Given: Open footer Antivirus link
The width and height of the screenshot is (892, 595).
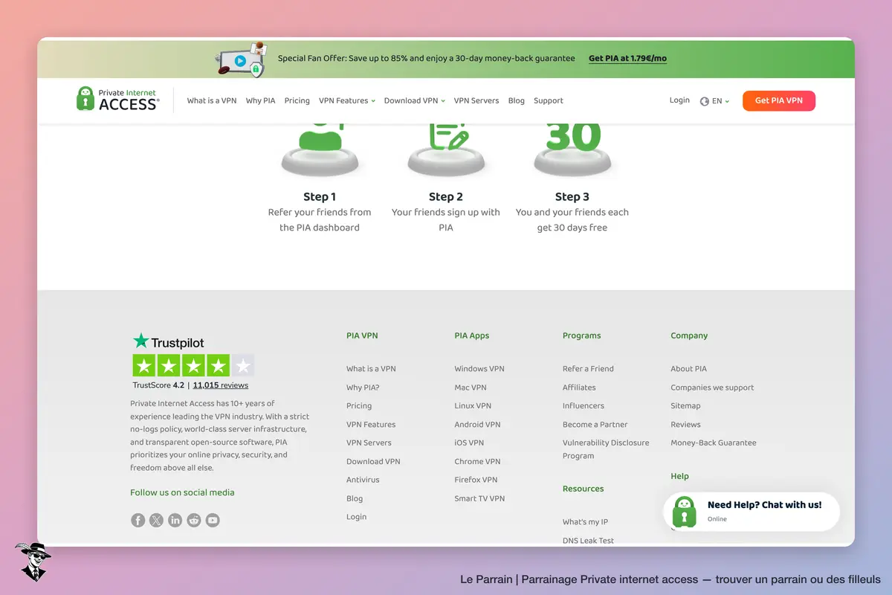Looking at the screenshot, I should [363, 480].
